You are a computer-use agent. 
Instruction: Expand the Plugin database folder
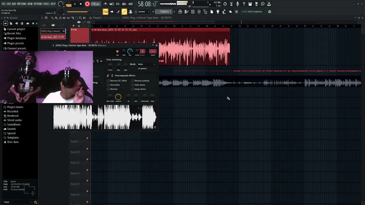[17, 38]
